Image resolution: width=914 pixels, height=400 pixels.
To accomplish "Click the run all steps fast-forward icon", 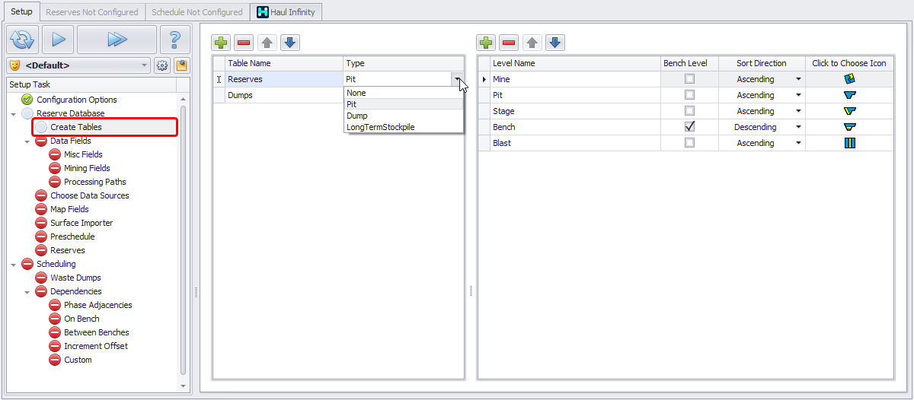I will [x=117, y=39].
